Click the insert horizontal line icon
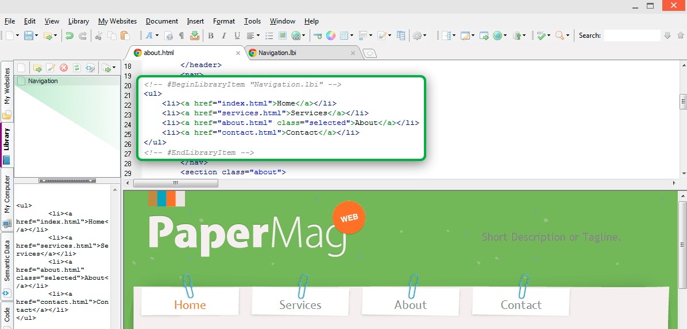 point(318,36)
